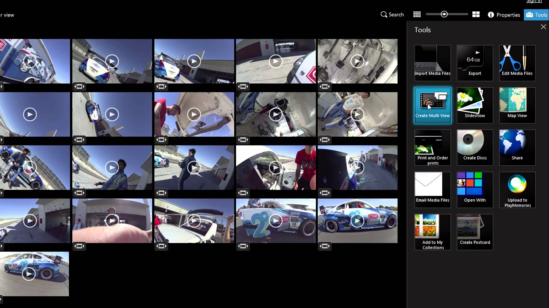The image size is (549, 308).
Task: Open the Edit Media Files tool
Action: coord(517,63)
